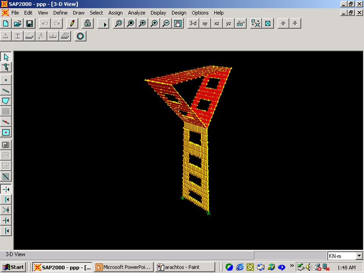This screenshot has height=273, width=364.
Task: Click the shell sections icon
Action: 30,36
